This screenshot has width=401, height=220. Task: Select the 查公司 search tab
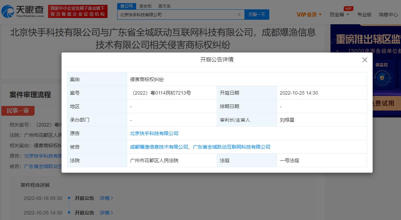tap(127, 6)
